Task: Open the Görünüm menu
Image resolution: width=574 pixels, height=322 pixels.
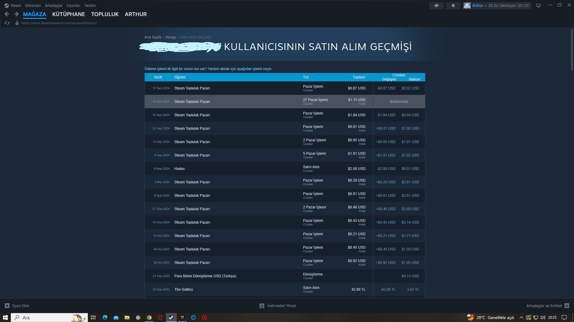Action: [33, 6]
